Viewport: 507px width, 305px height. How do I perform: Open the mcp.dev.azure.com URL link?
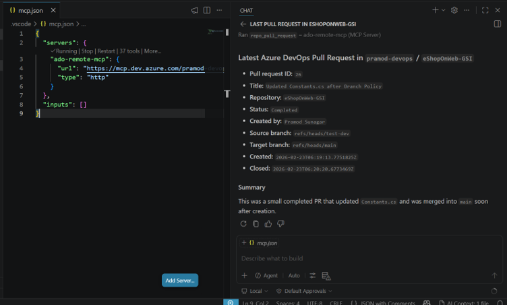(146, 68)
